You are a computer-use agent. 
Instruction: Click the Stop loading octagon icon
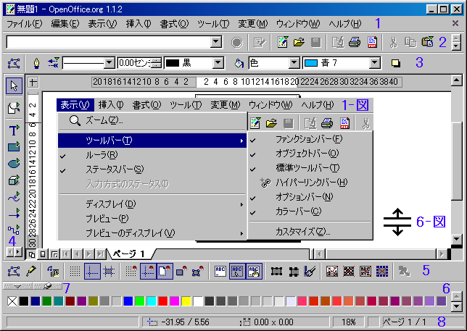pyautogui.click(x=237, y=43)
